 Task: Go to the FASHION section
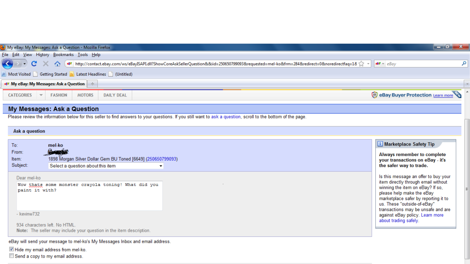point(59,95)
